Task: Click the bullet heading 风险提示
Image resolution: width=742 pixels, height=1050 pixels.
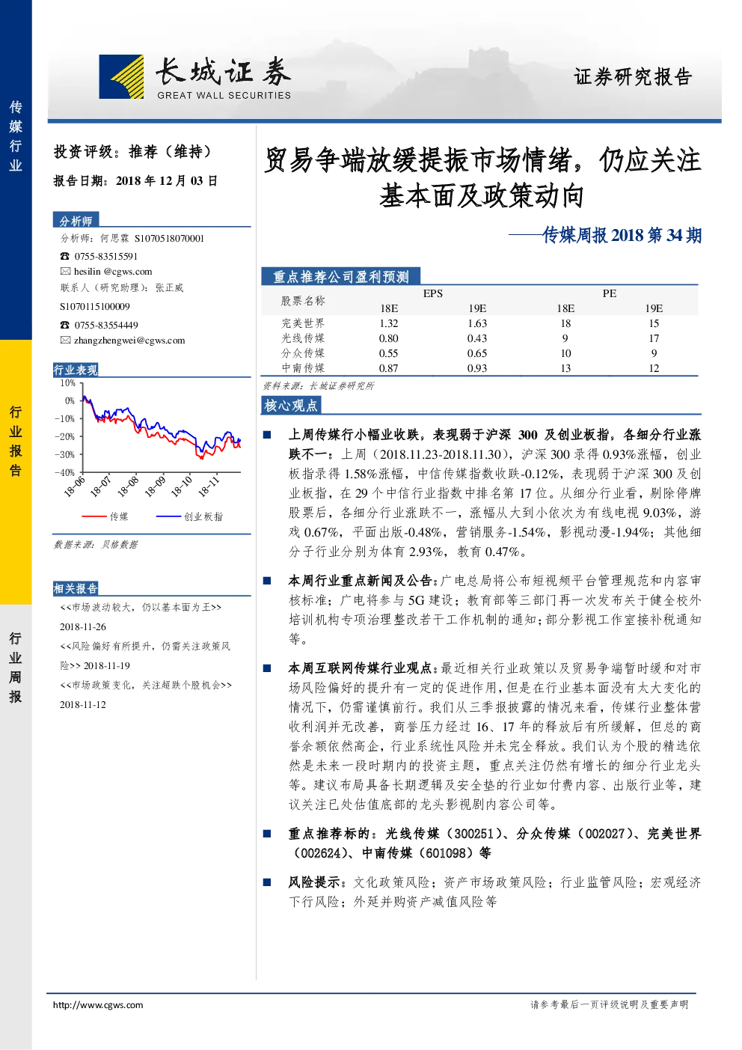Action: click(x=316, y=882)
